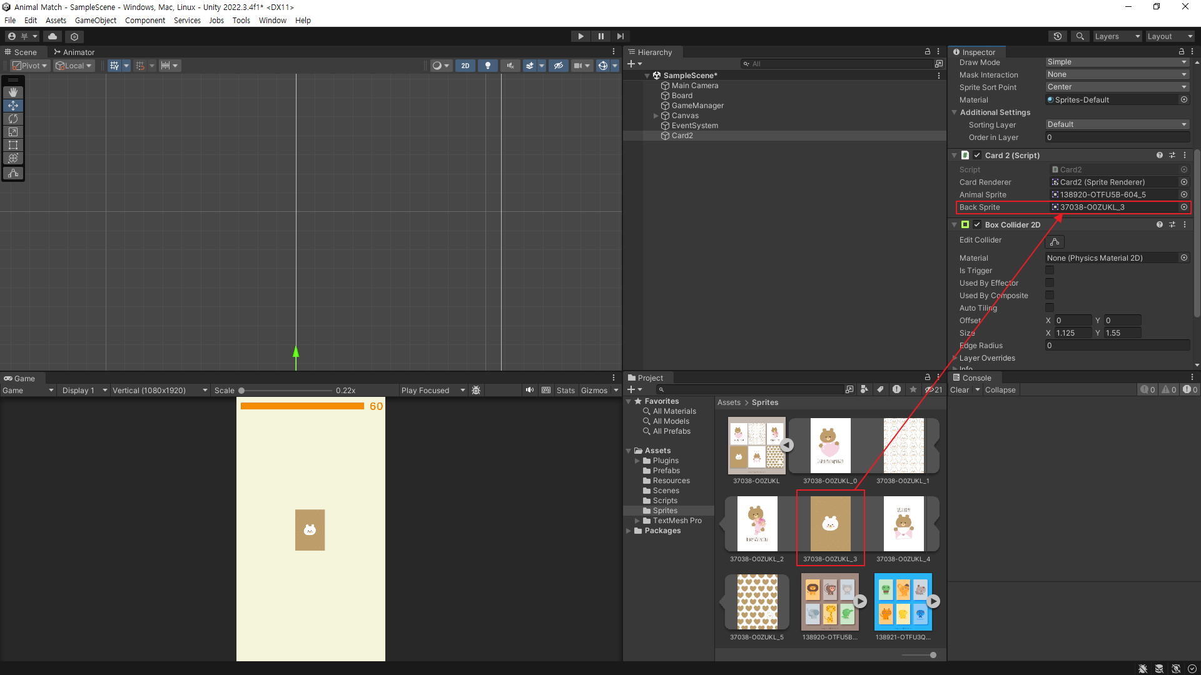1201x675 pixels.
Task: Open the Undo History icon
Action: tap(1058, 36)
